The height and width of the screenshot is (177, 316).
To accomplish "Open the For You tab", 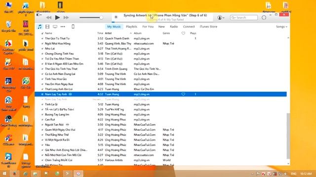I will pyautogui.click(x=148, y=27).
